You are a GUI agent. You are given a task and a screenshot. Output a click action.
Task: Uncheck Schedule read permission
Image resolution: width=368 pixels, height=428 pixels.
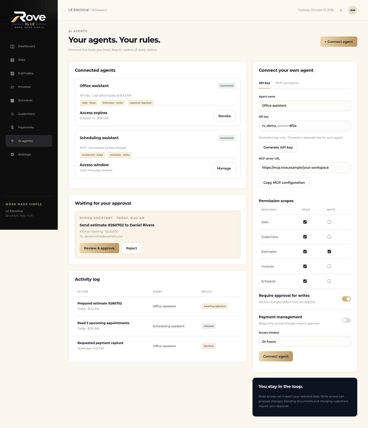305,281
